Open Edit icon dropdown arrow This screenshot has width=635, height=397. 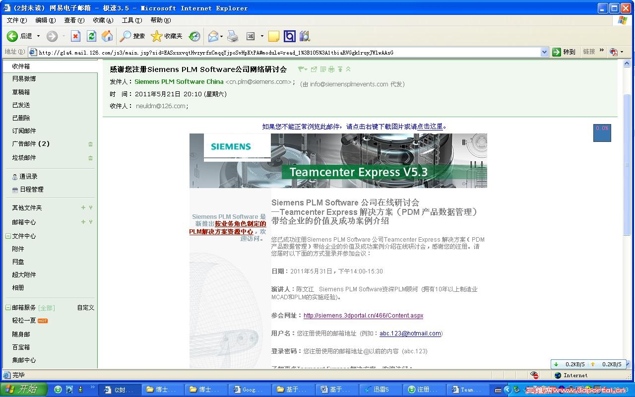pos(262,36)
